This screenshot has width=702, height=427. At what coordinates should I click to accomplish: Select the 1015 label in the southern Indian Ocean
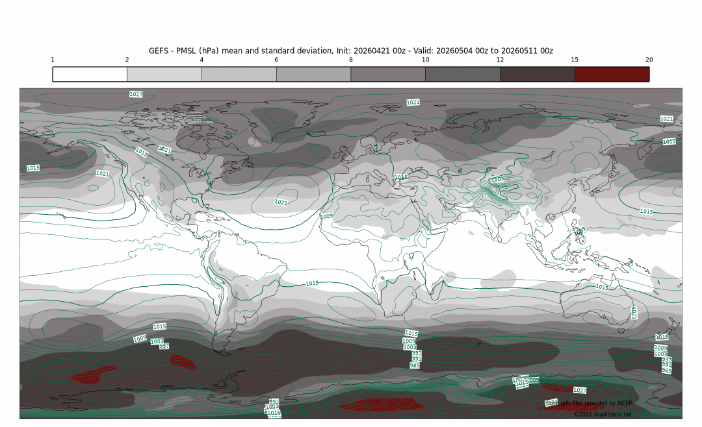602,287
